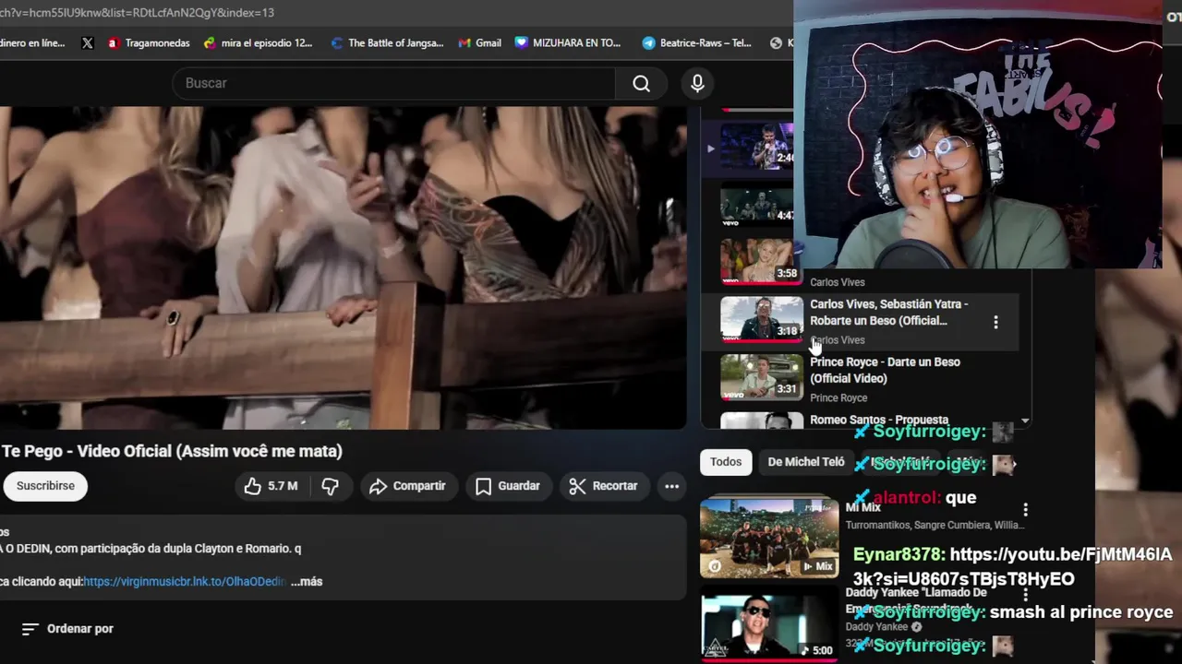
Task: Click the 3:58 playlist video thumbnail
Action: [760, 261]
